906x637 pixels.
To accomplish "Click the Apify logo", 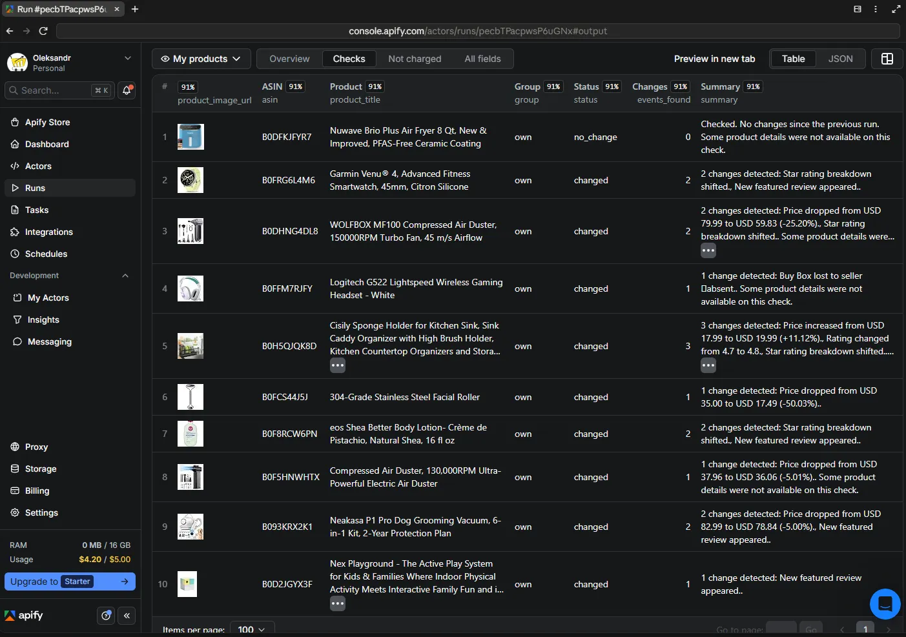I will (24, 616).
